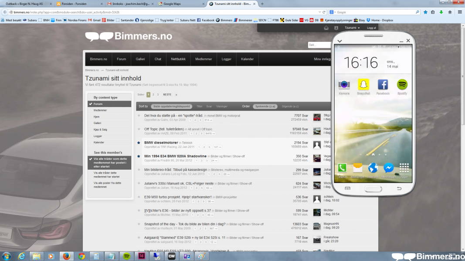Tap the phone's physical home button
The height and width of the screenshot is (261, 465).
tap(373, 189)
